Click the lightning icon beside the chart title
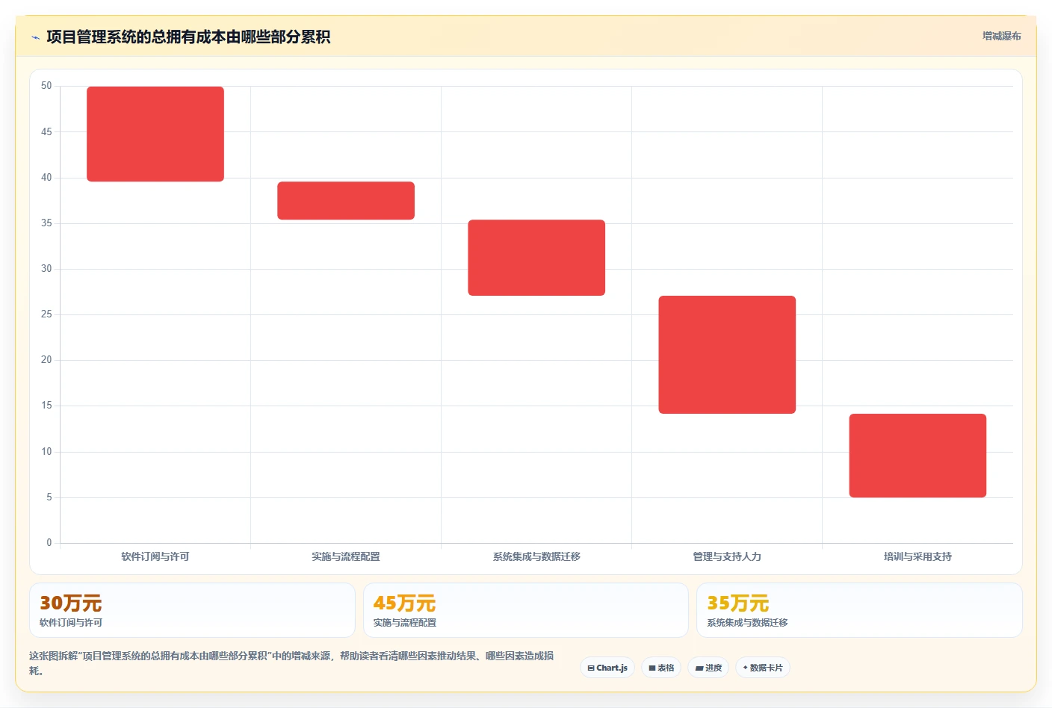1052x708 pixels. [x=35, y=37]
